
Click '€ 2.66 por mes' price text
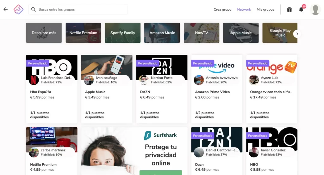pyautogui.click(x=207, y=97)
